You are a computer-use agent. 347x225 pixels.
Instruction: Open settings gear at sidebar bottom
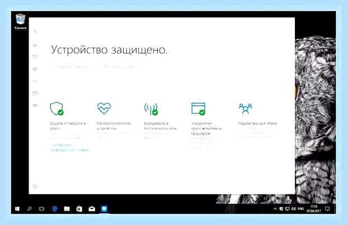pyautogui.click(x=35, y=186)
